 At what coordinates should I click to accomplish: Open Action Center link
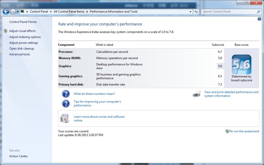[18, 156]
